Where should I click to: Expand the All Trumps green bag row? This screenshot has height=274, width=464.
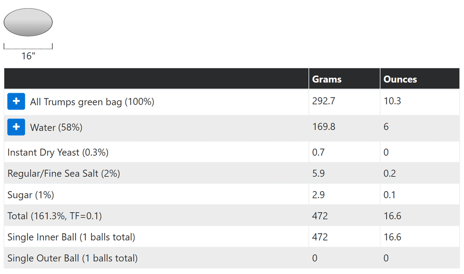pyautogui.click(x=16, y=101)
